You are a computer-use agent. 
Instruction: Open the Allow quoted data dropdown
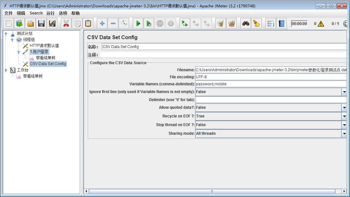(x=344, y=108)
